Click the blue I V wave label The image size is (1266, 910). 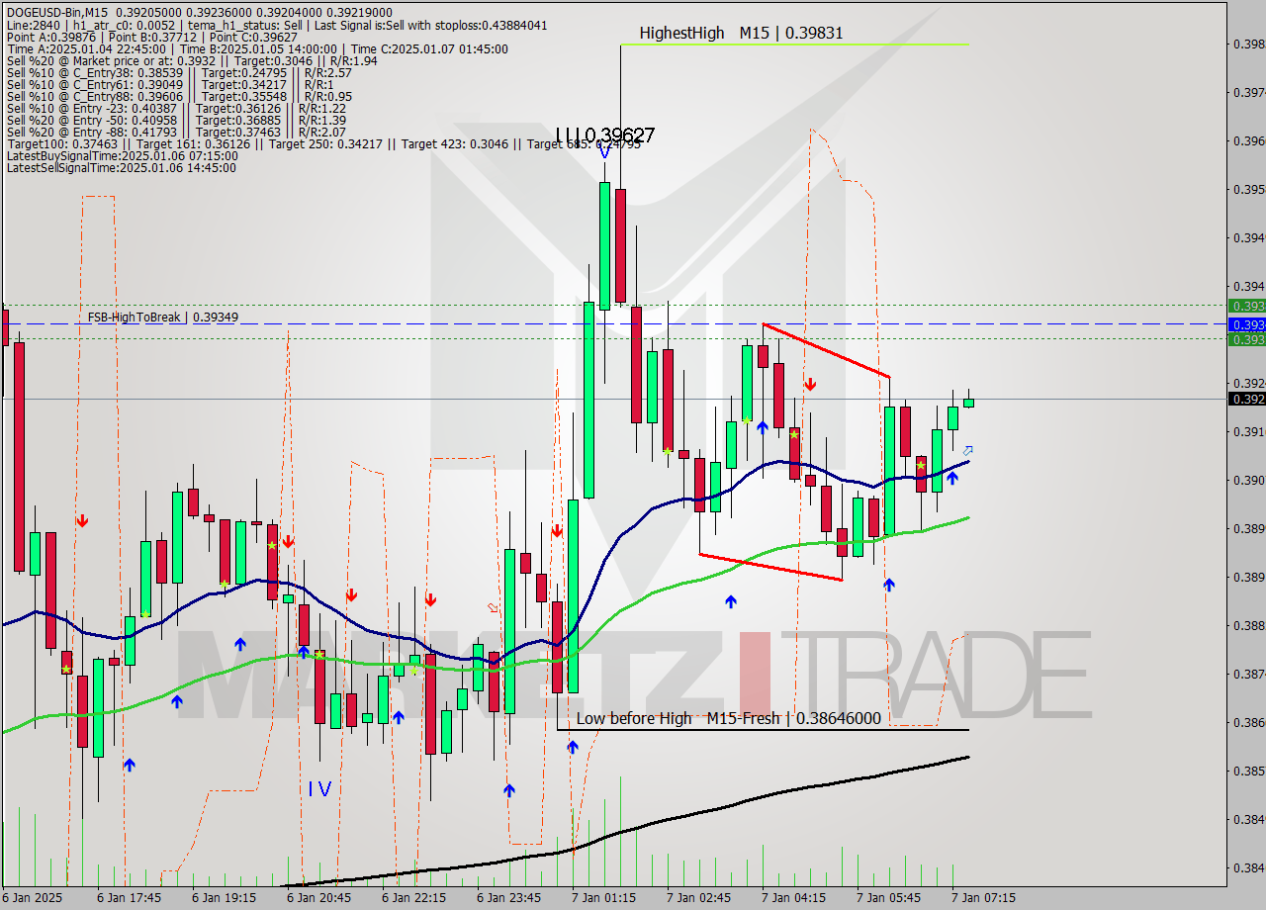tap(318, 789)
